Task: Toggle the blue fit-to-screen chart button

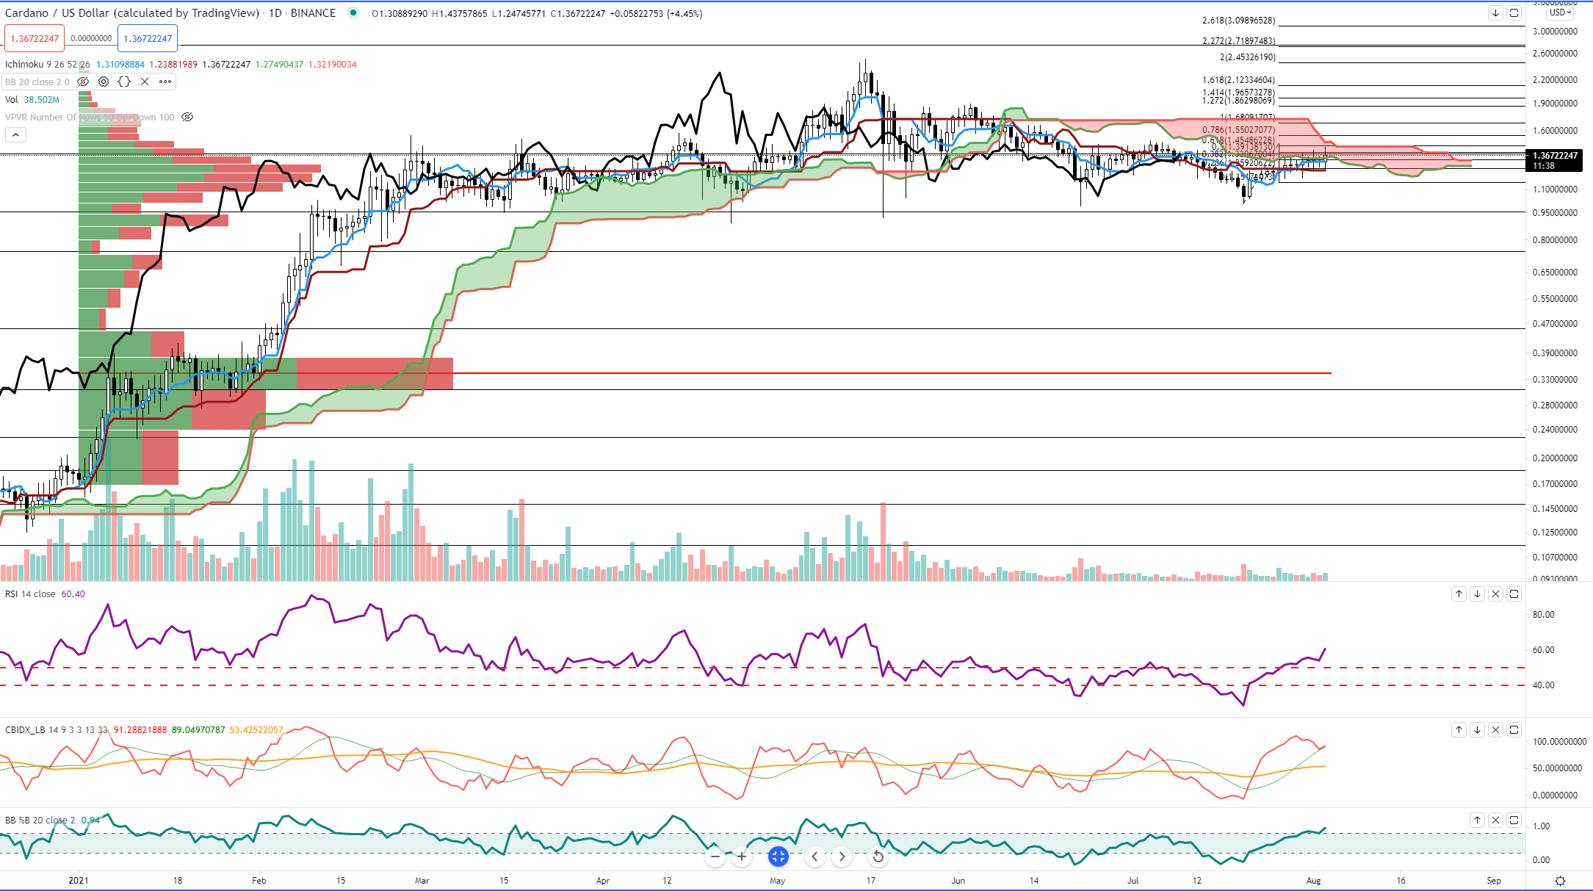Action: click(x=779, y=856)
